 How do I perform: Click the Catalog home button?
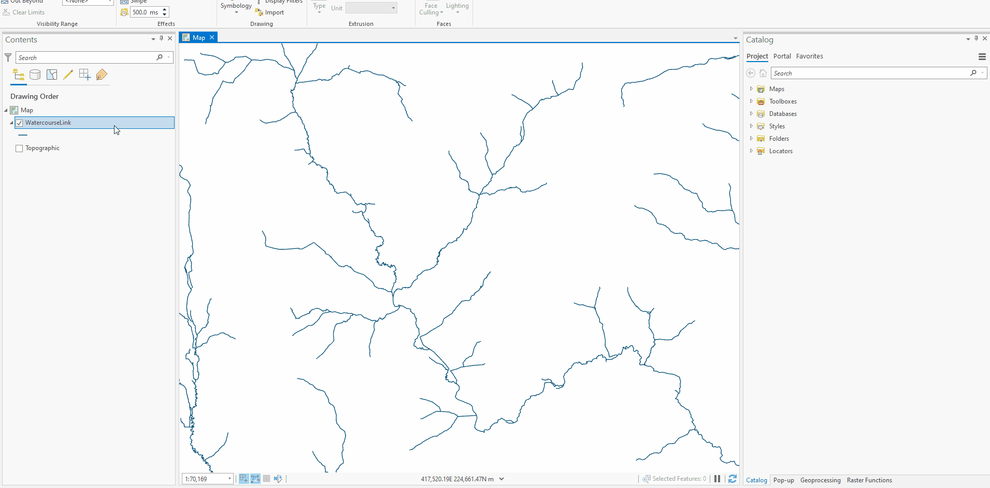(x=763, y=73)
